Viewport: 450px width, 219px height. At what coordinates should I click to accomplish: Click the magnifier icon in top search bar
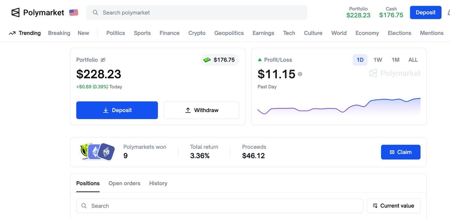click(x=96, y=13)
